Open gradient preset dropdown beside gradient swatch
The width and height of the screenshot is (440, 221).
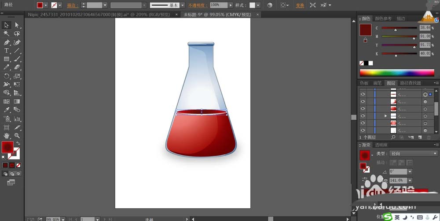pos(372,155)
